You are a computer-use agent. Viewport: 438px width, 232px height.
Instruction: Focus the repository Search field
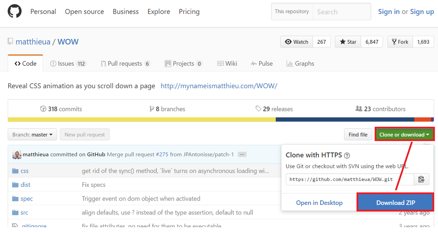[x=342, y=12]
